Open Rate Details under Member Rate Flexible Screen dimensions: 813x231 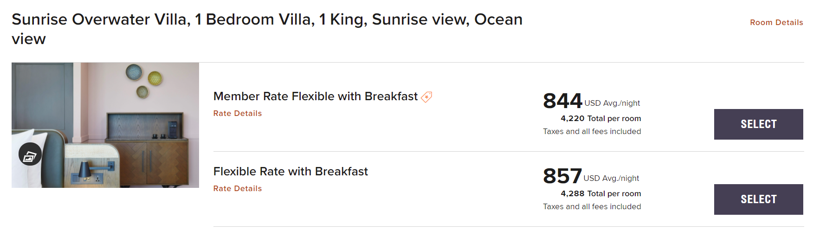pyautogui.click(x=238, y=114)
